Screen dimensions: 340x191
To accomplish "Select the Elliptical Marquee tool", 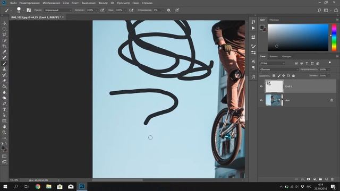I will (4, 29).
